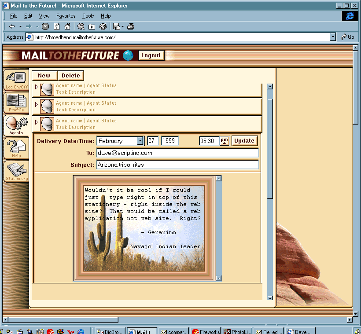
Task: Open the Profile sidebar icon
Action: coord(16,103)
